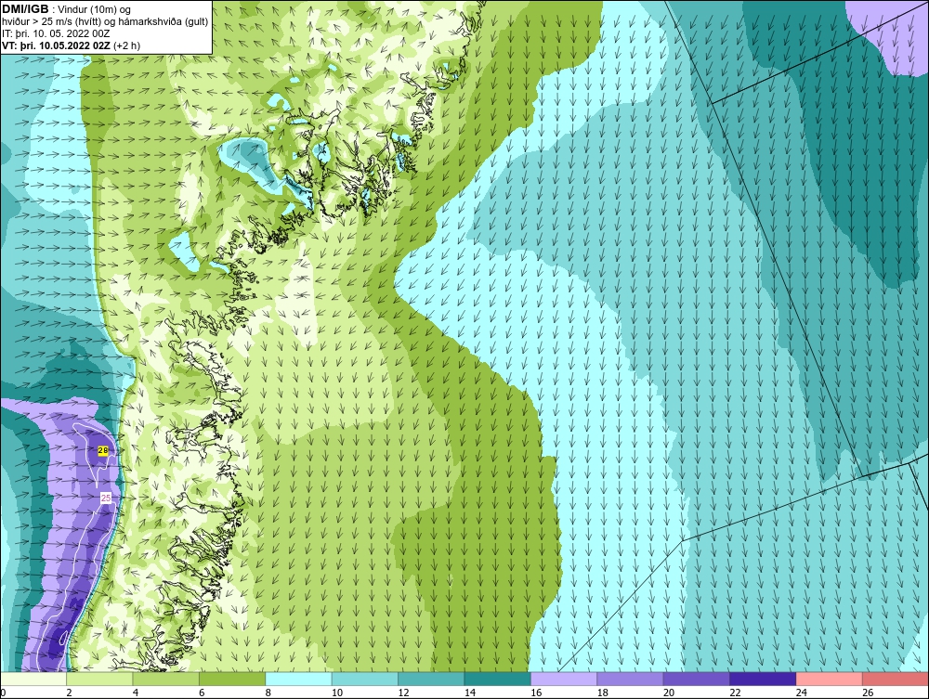Click the text 'hviður > 25 m/s (hvítt) og hámarkshviða (gult)'
The width and height of the screenshot is (929, 699).
105,21
